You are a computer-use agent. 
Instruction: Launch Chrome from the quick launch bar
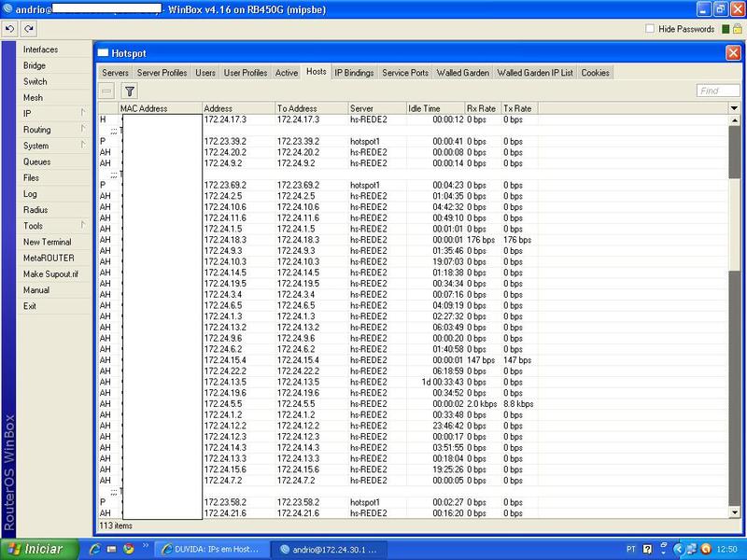[128, 549]
